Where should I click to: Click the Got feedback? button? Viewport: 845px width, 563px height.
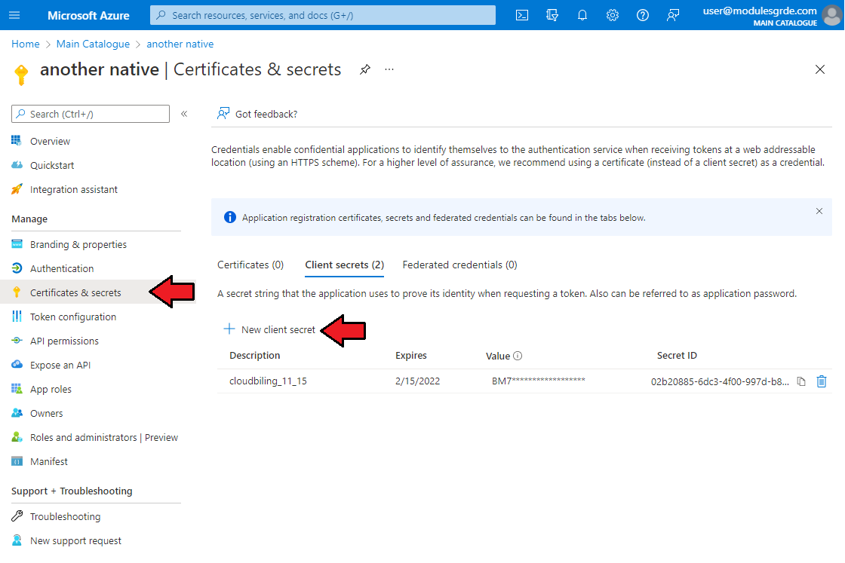tap(257, 114)
